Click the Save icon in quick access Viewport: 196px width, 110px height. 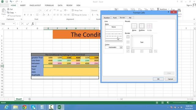click(x=7, y=2)
